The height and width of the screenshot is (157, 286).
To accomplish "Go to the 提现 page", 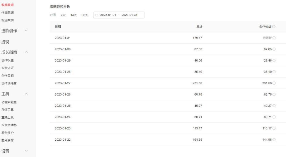I will [5, 42].
